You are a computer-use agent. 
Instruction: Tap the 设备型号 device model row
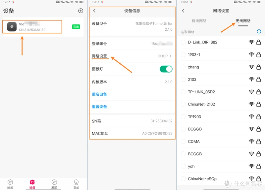132,26
